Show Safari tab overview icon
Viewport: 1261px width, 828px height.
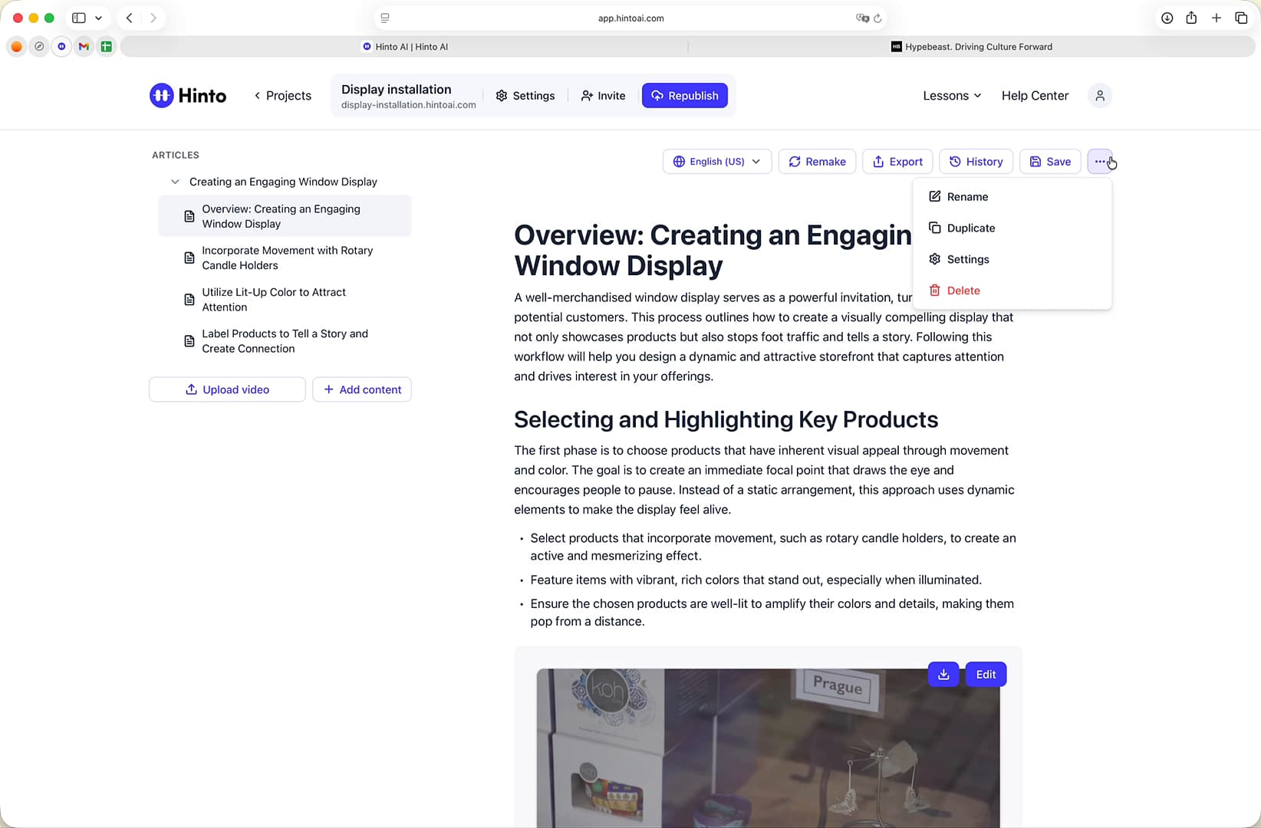point(1241,18)
